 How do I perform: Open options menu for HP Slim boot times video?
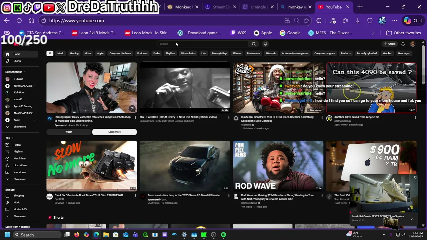tap(135, 195)
